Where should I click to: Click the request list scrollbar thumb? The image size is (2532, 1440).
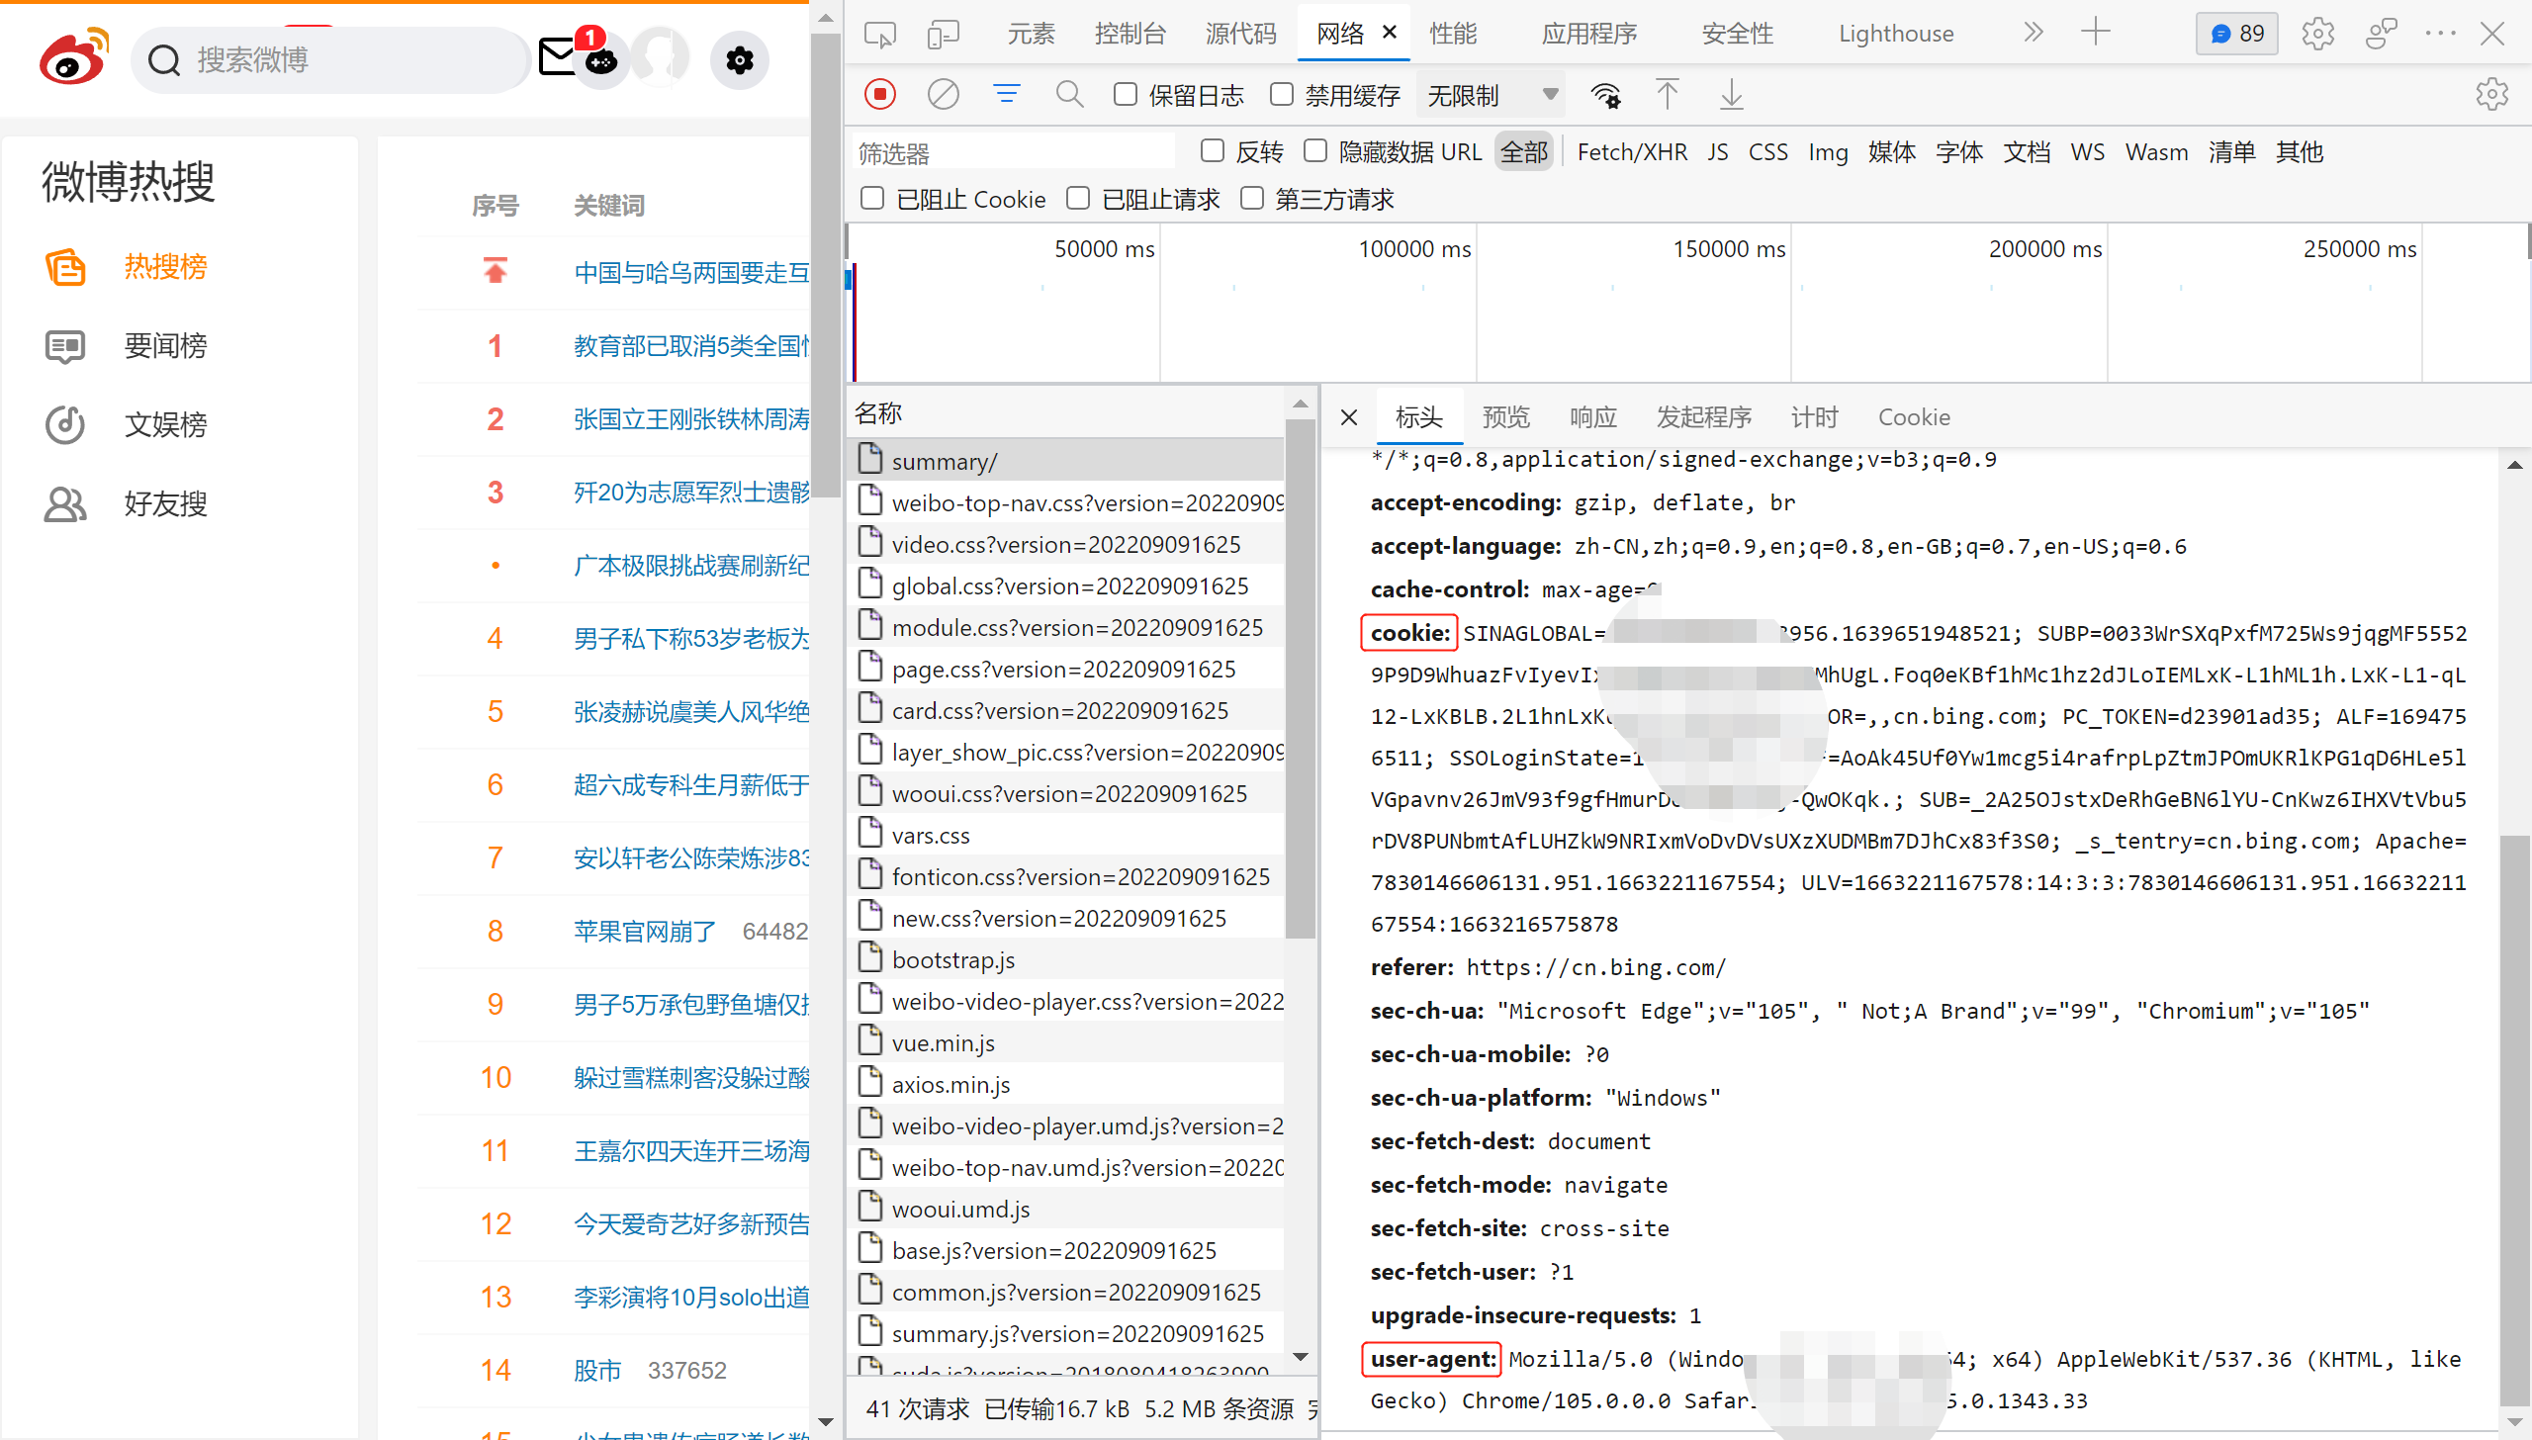[1301, 677]
